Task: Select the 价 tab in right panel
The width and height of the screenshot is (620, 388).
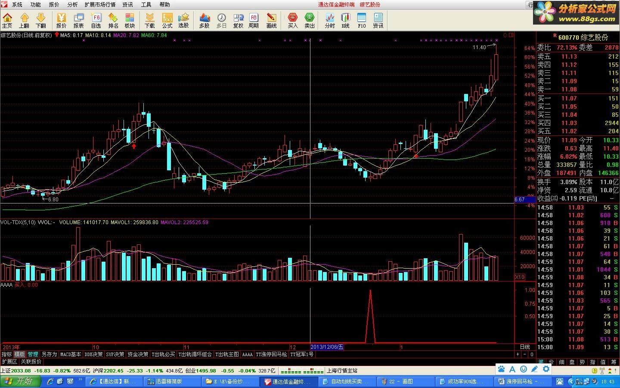Action: point(552,362)
